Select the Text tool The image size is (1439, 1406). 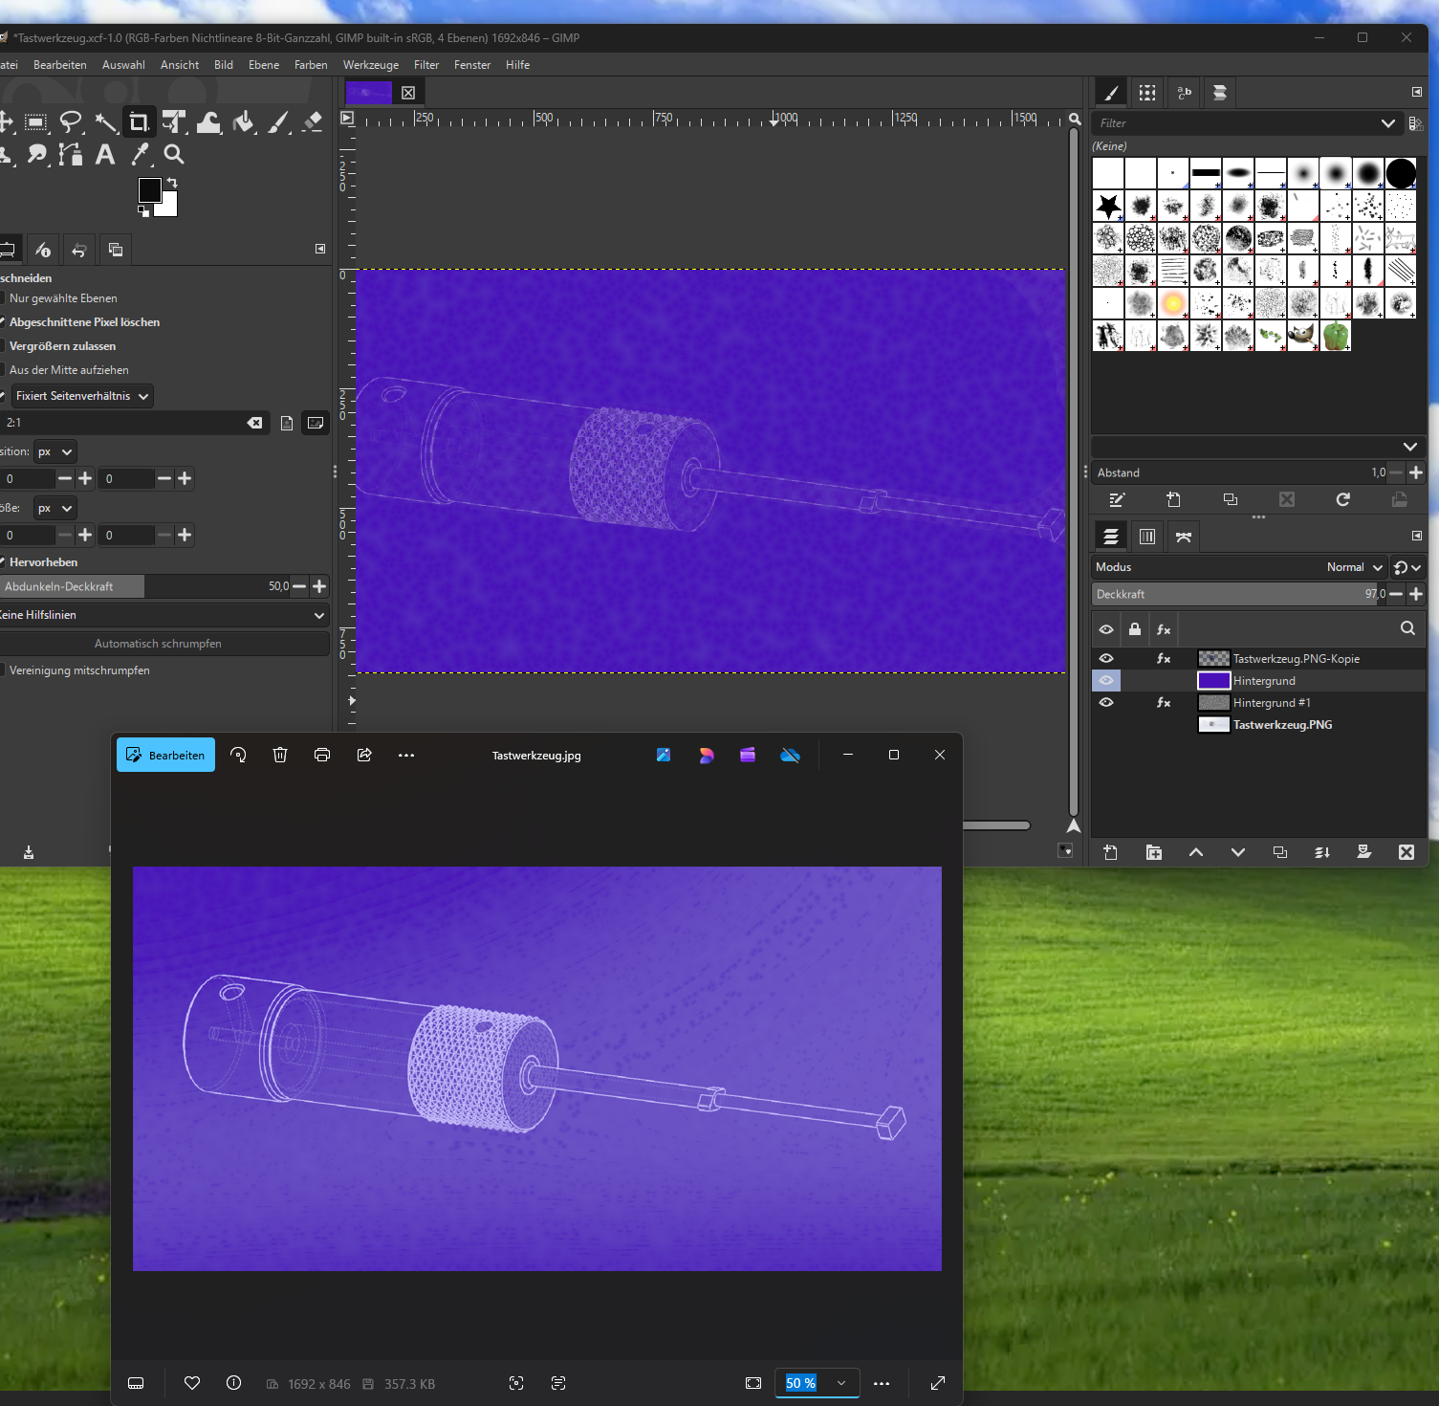(x=105, y=155)
